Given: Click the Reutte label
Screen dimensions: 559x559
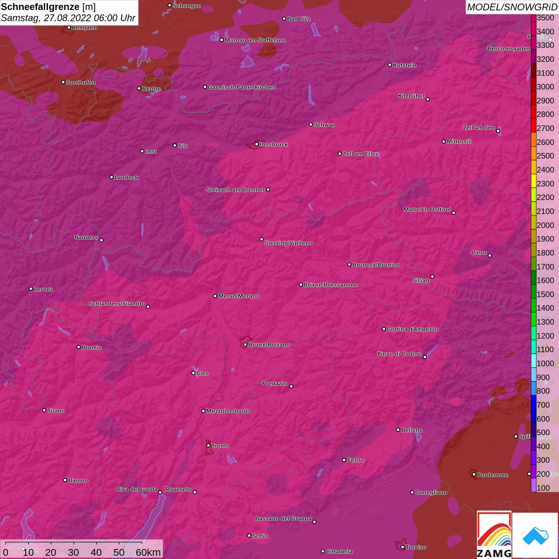Looking at the screenshot, I should click(x=152, y=89).
